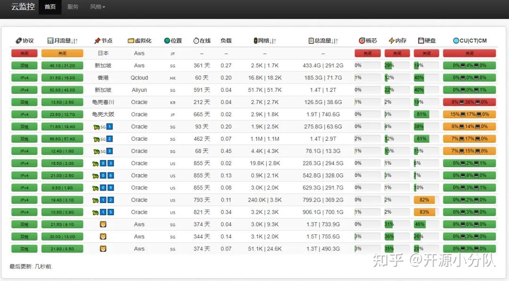509x281 pixels.
Task: Click the 位置 globe header icon
Action: 167,40
